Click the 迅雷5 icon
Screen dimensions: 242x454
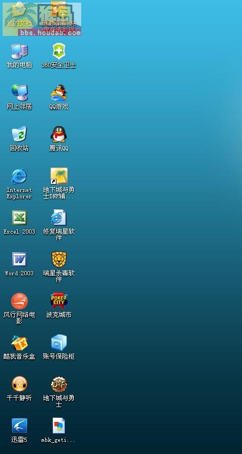[x=20, y=426]
